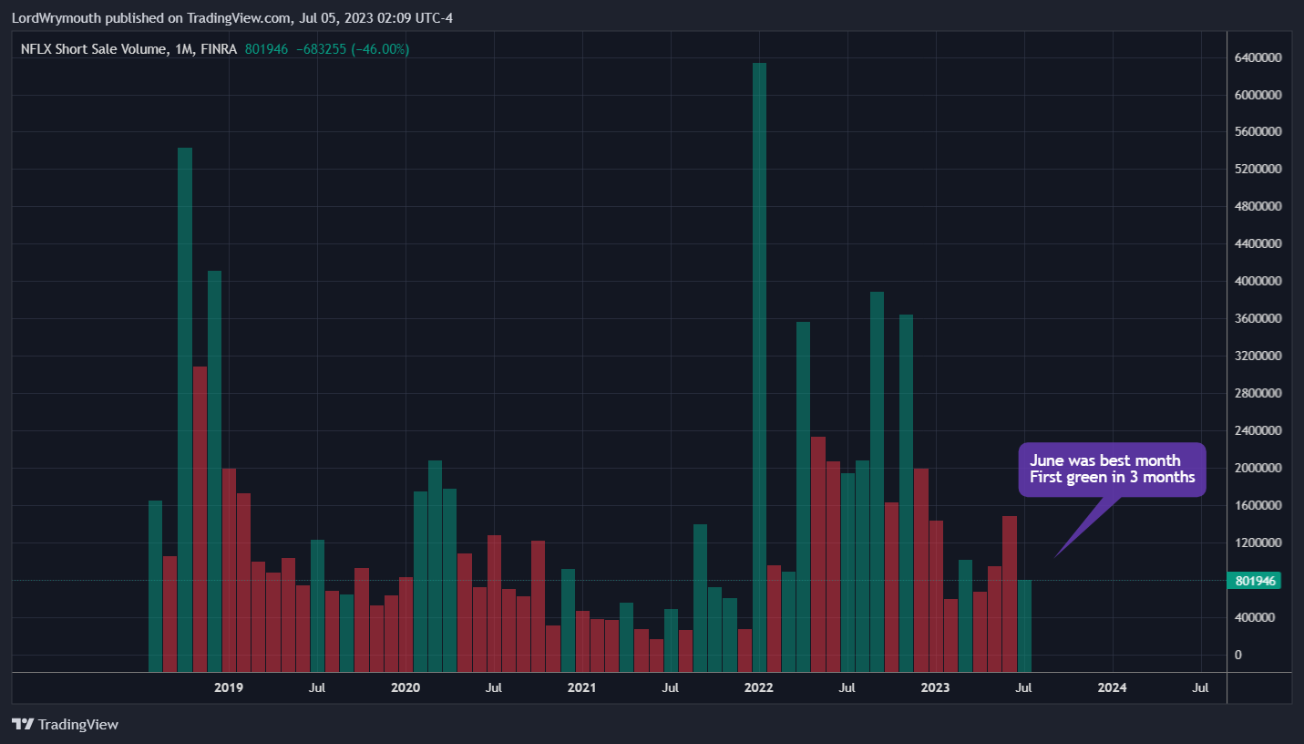
Task: Click the 5200000 price axis label
Action: pos(1258,170)
